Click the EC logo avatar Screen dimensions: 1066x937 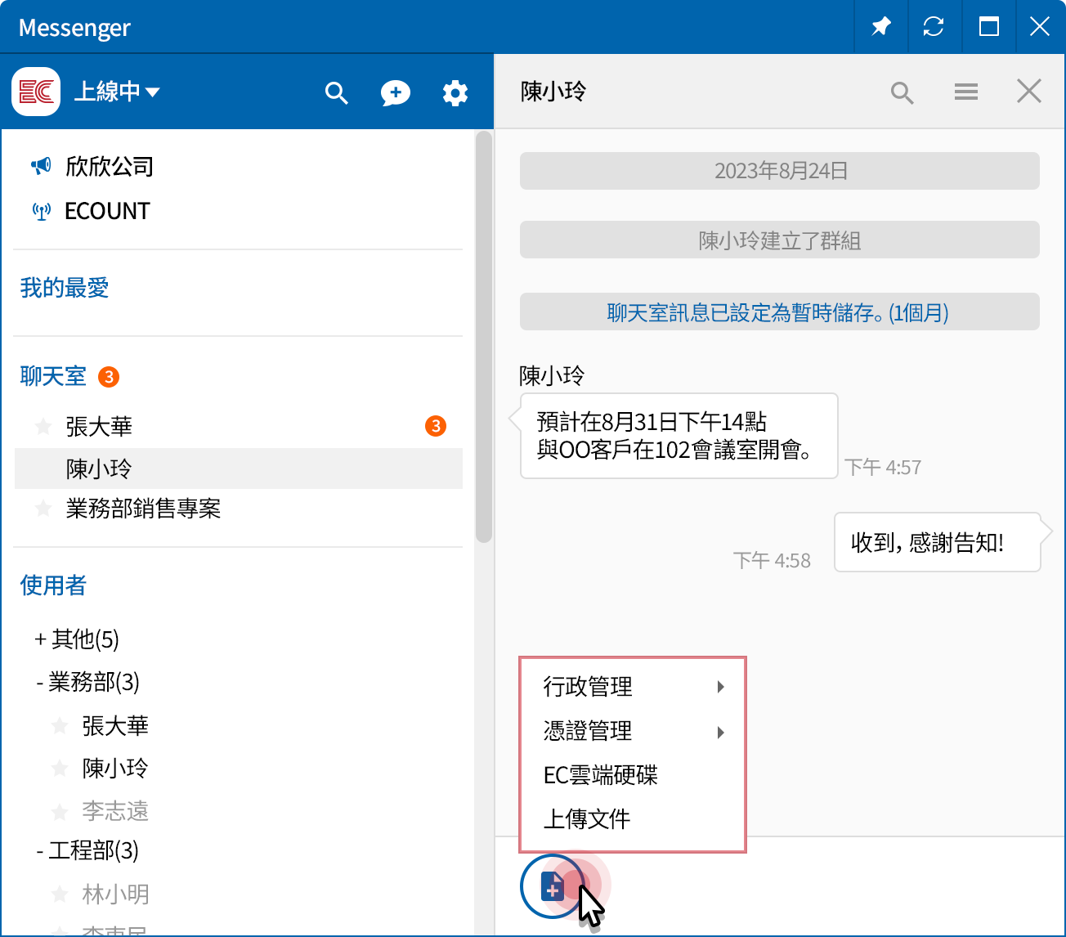coord(35,91)
